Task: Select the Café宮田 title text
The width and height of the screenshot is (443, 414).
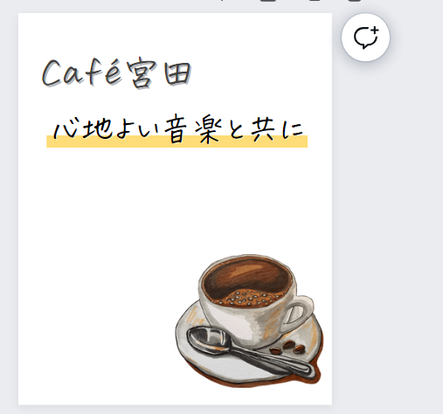Action: pos(117,72)
